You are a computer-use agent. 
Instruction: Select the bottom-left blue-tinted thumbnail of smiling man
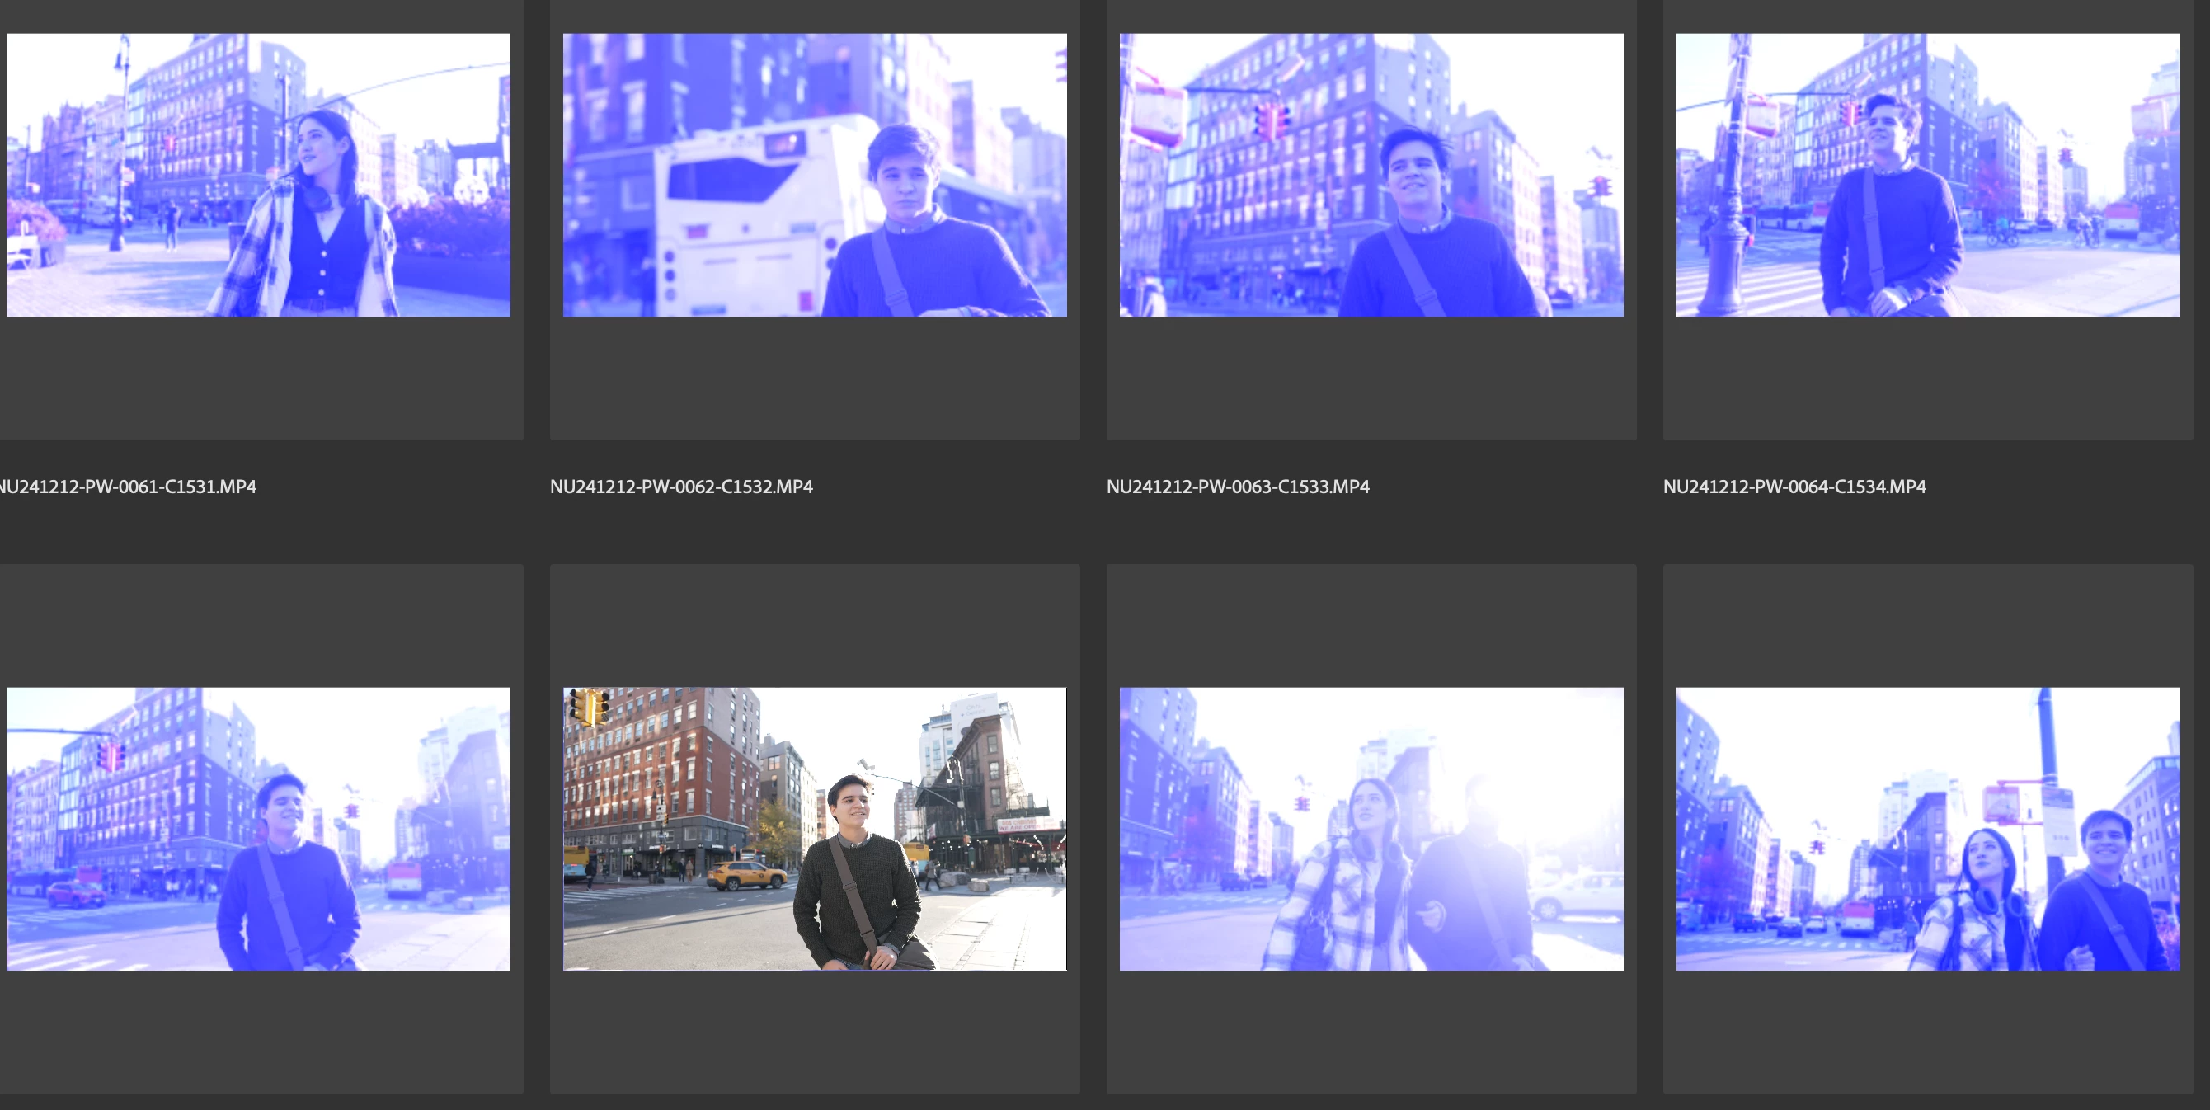pyautogui.click(x=258, y=829)
